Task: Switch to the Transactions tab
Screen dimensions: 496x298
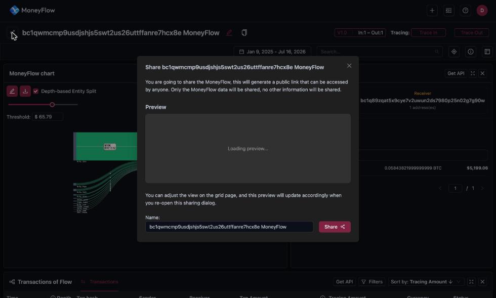Action: point(100,281)
